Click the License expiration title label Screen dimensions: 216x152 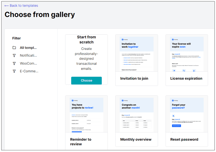(x=186, y=79)
